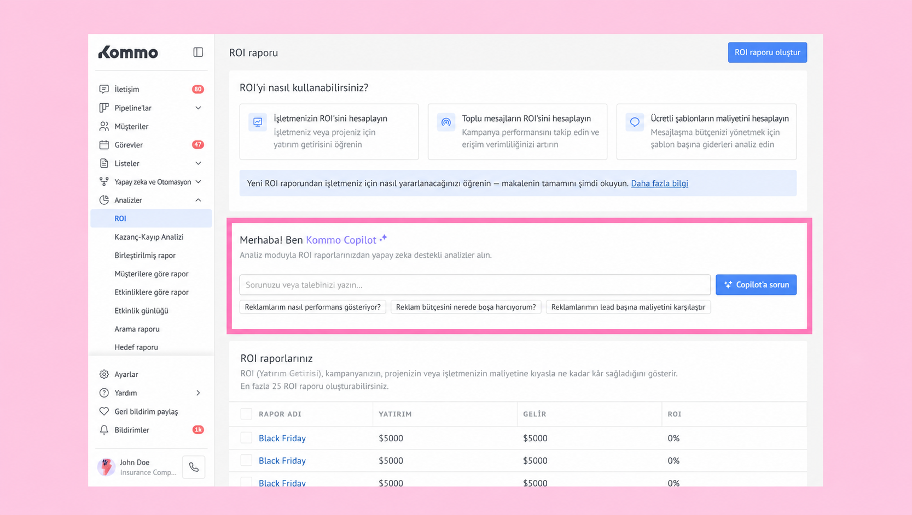
Task: Click the Ücretli şablonların message bubble icon
Action: tap(635, 122)
